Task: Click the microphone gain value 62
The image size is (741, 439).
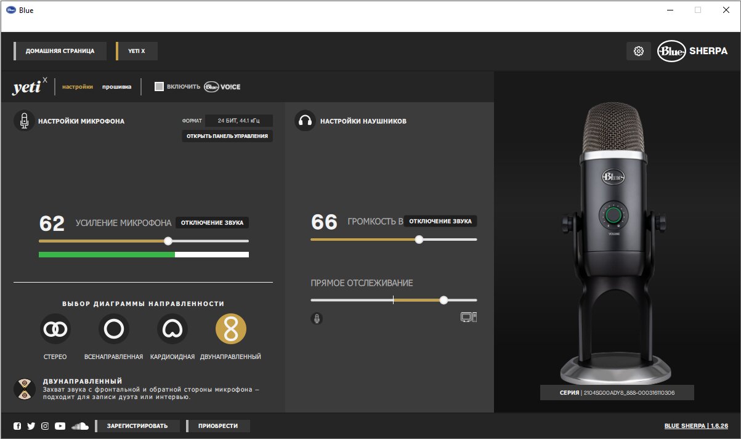Action: [52, 223]
